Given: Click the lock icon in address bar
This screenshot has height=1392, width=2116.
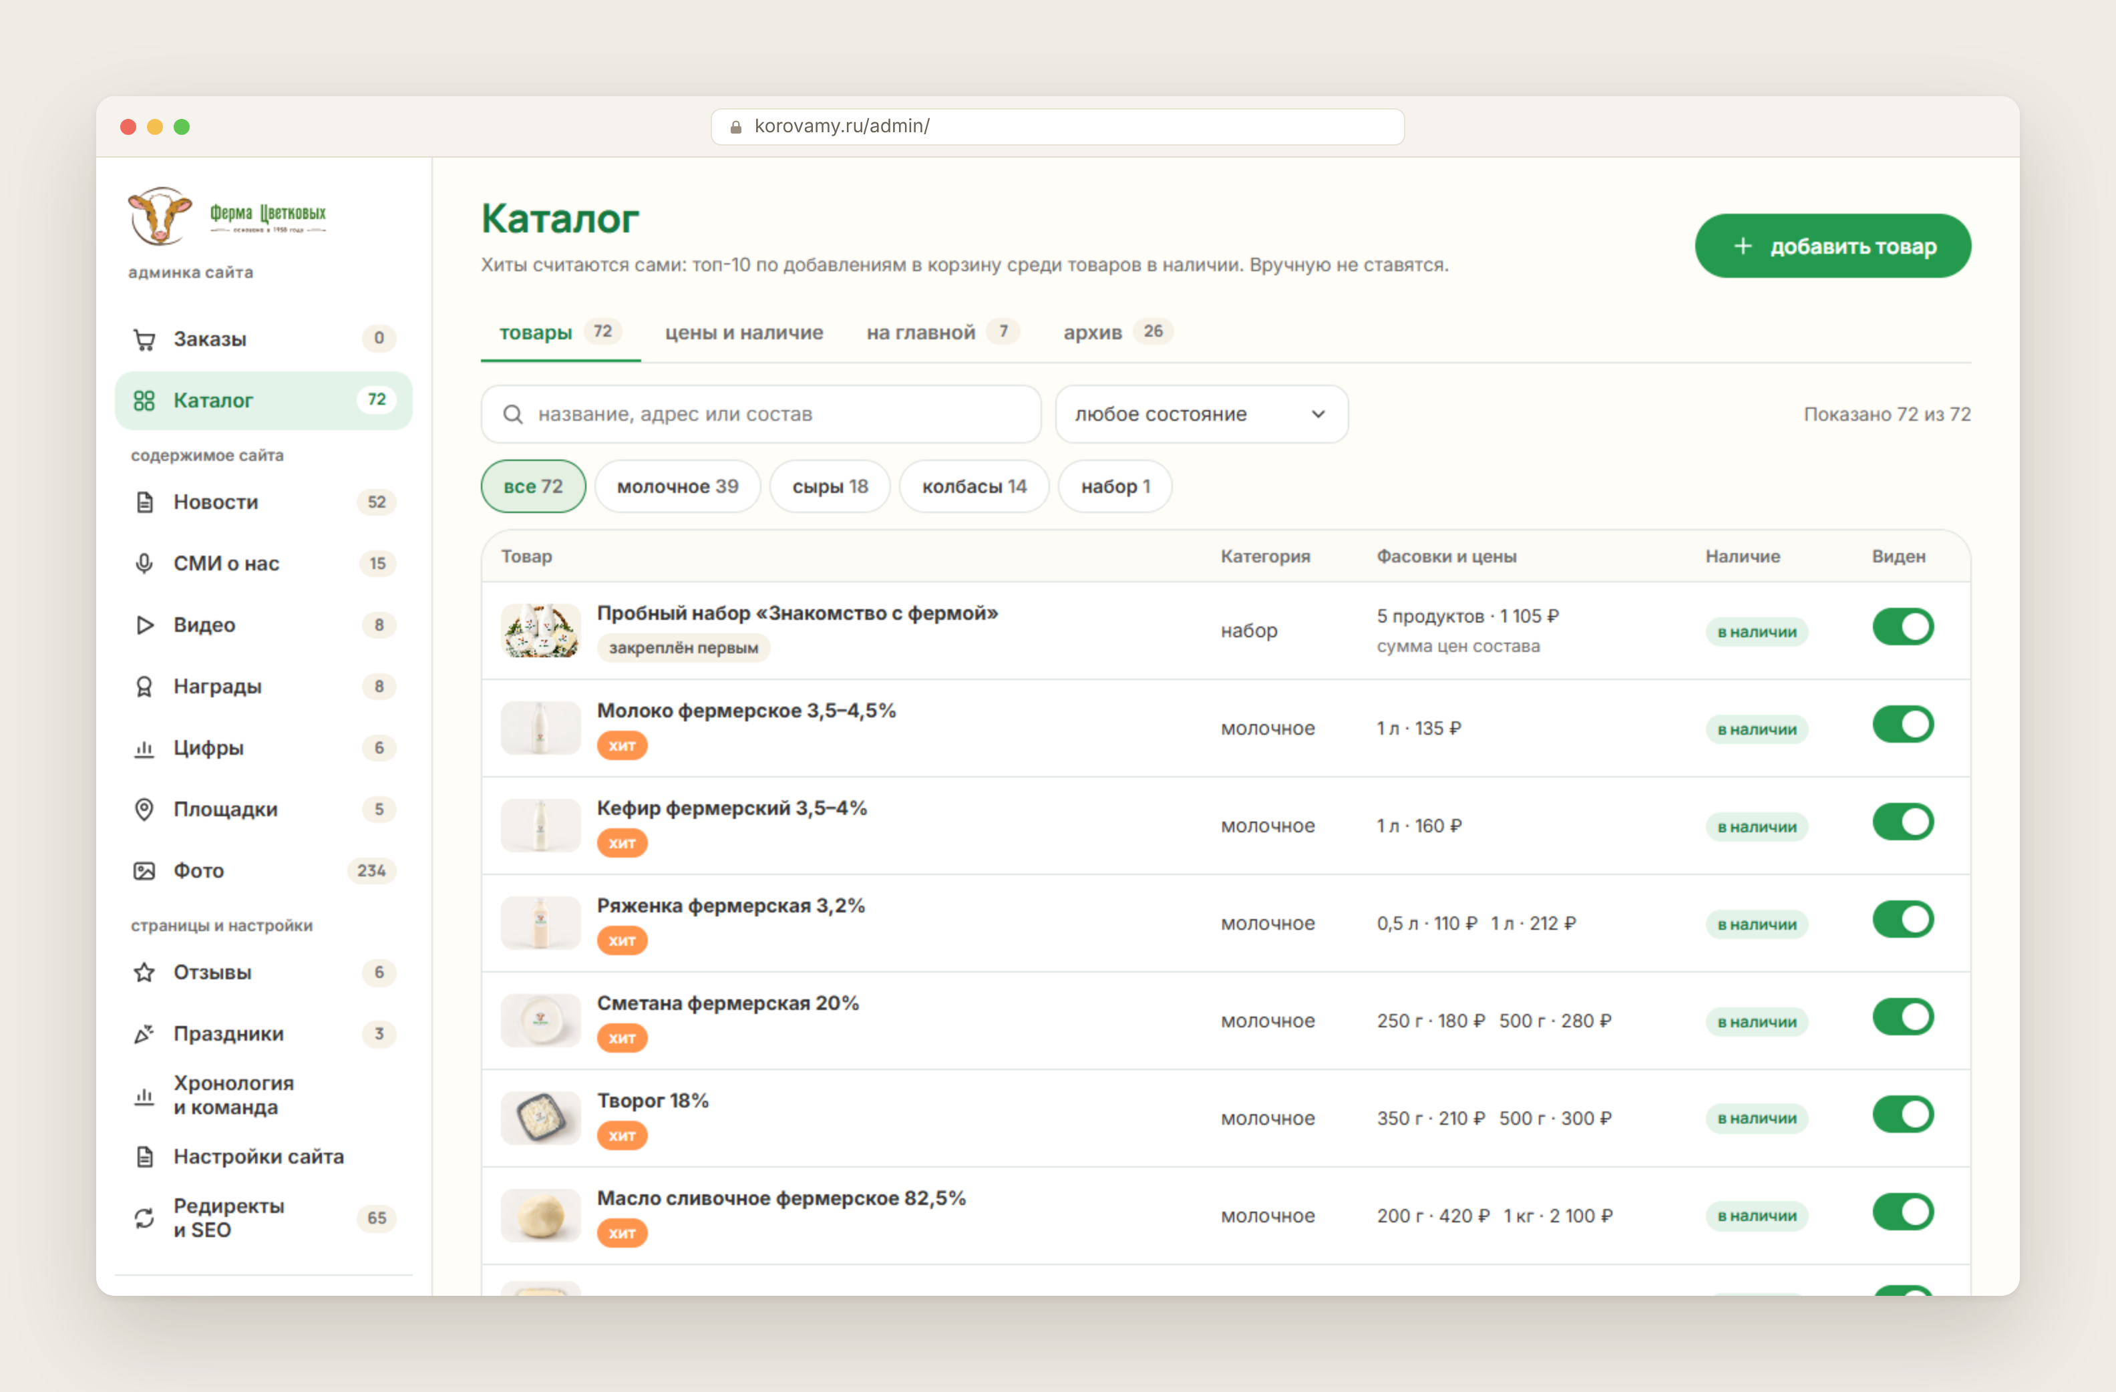Looking at the screenshot, I should (x=736, y=127).
